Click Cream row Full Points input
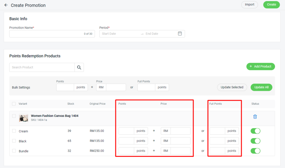The width and height of the screenshot is (285, 168). tap(217, 131)
